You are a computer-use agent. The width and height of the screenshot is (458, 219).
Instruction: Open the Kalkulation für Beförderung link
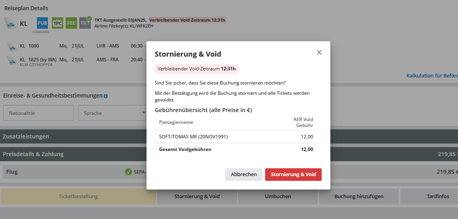[432, 75]
